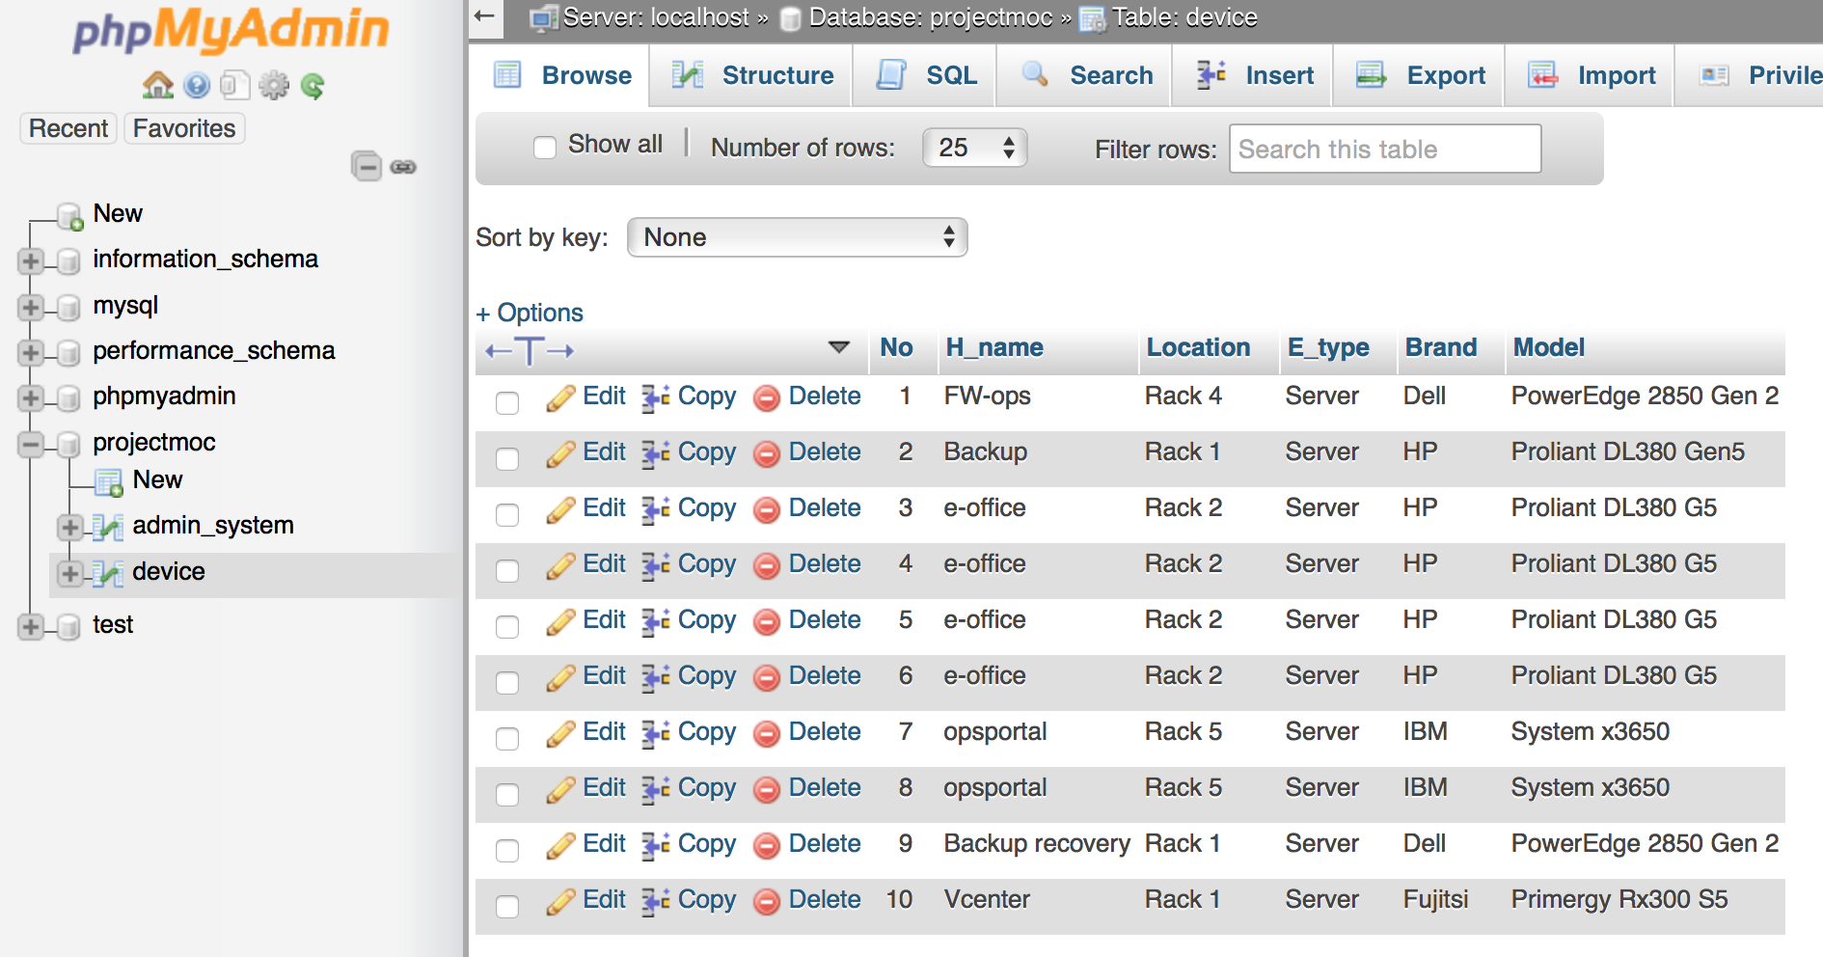This screenshot has width=1823, height=957.
Task: Click the pencil Edit icon for row 7
Action: (560, 733)
